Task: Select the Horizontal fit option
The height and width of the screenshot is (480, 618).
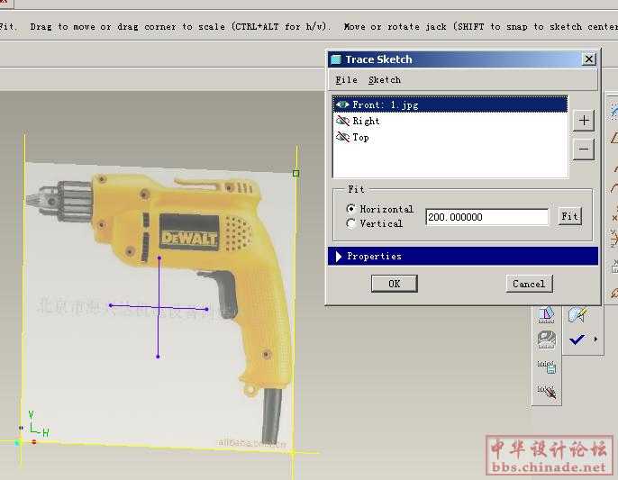Action: [x=350, y=208]
